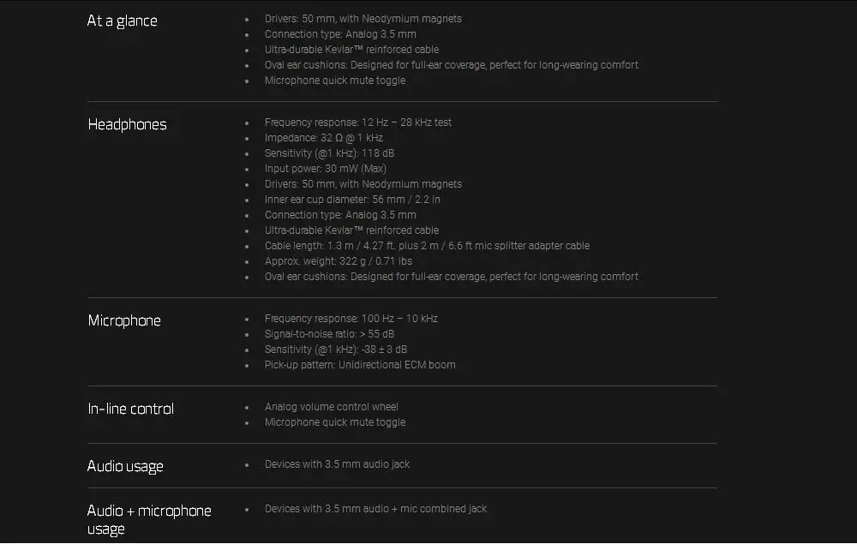Select the Signal-to-noise ratio line
857x544 pixels.
point(329,334)
